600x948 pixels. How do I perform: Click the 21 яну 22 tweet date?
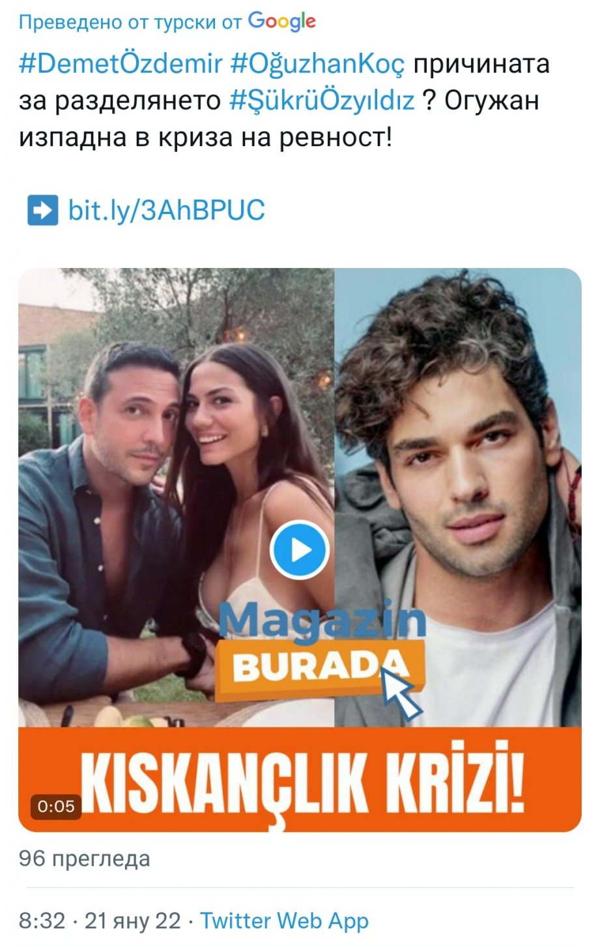[133, 921]
